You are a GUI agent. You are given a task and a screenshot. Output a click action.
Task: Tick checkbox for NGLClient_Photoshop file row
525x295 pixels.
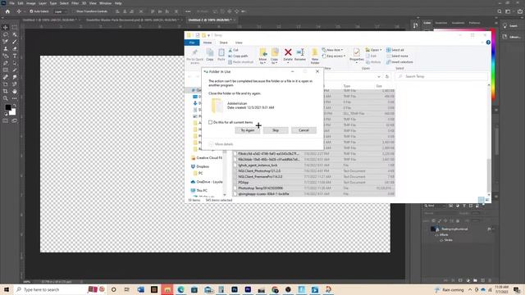(x=235, y=171)
